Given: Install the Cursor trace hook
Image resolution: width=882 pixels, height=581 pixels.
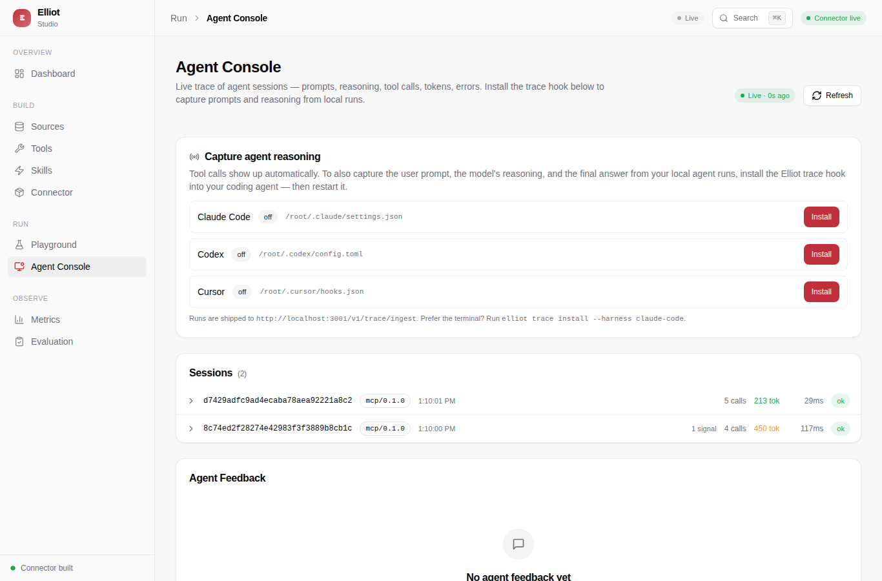Looking at the screenshot, I should click(x=821, y=292).
